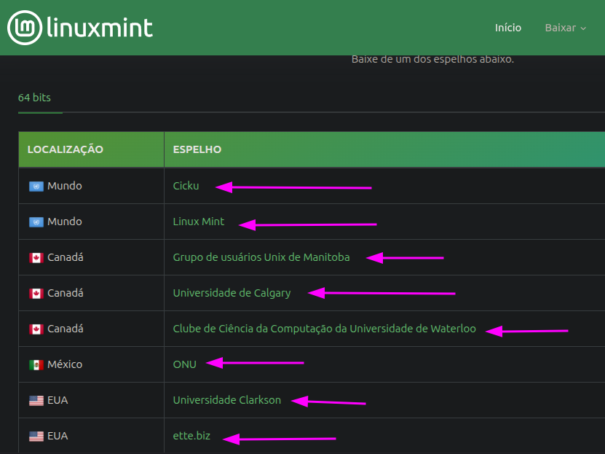Expand the Baixar dropdown menu
This screenshot has height=454, width=605.
[565, 28]
